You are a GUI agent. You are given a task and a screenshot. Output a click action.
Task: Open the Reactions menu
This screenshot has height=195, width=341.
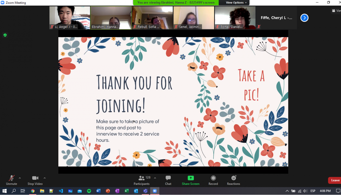click(x=234, y=180)
